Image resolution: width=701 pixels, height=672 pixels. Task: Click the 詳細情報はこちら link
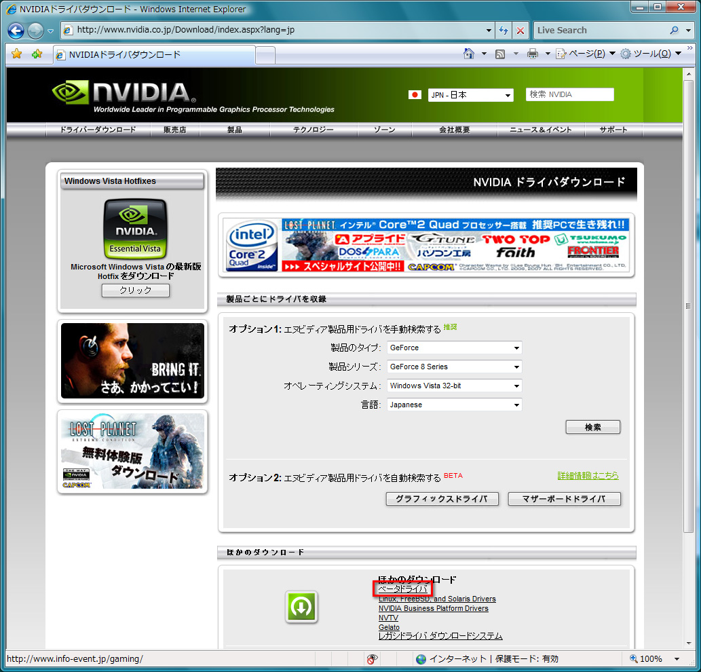(588, 475)
